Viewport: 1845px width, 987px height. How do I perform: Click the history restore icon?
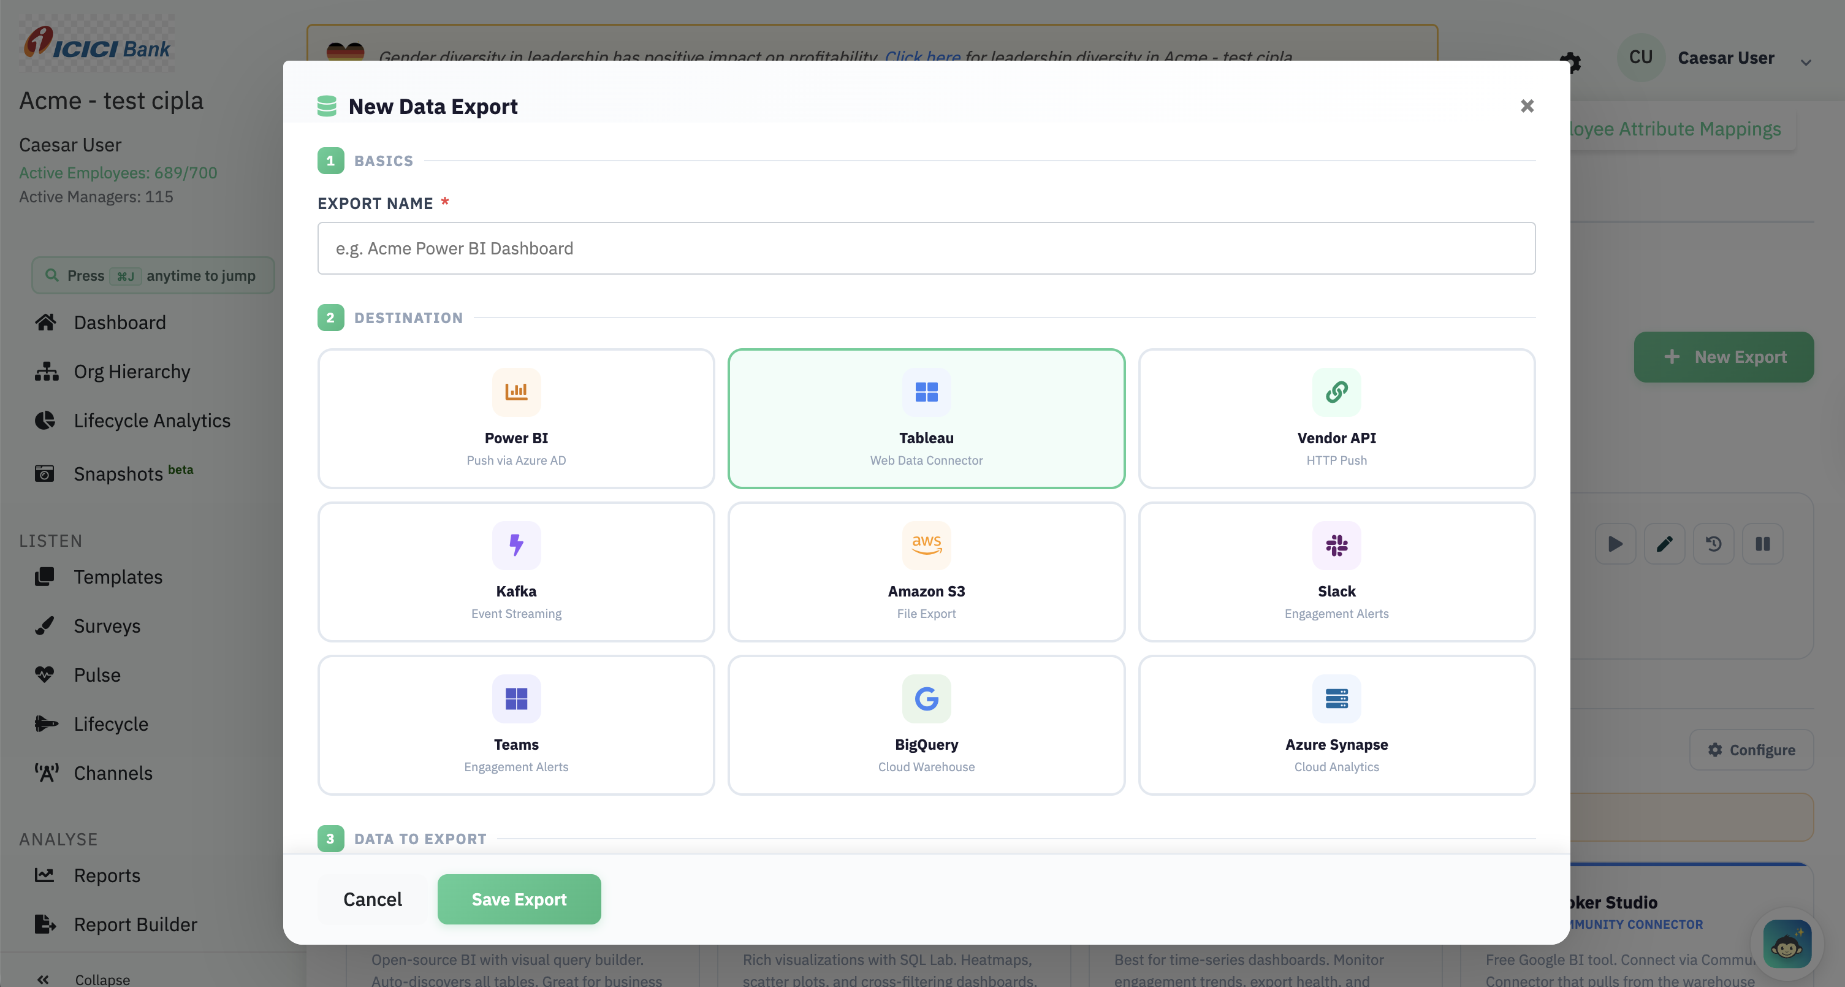(x=1713, y=544)
